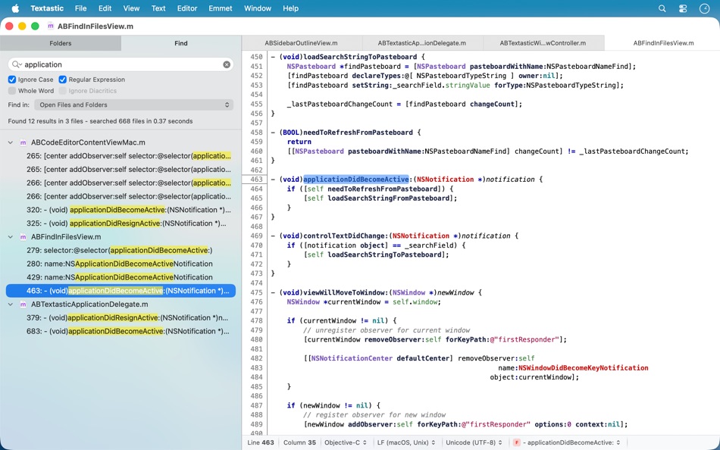Open the Editor menu

point(186,8)
